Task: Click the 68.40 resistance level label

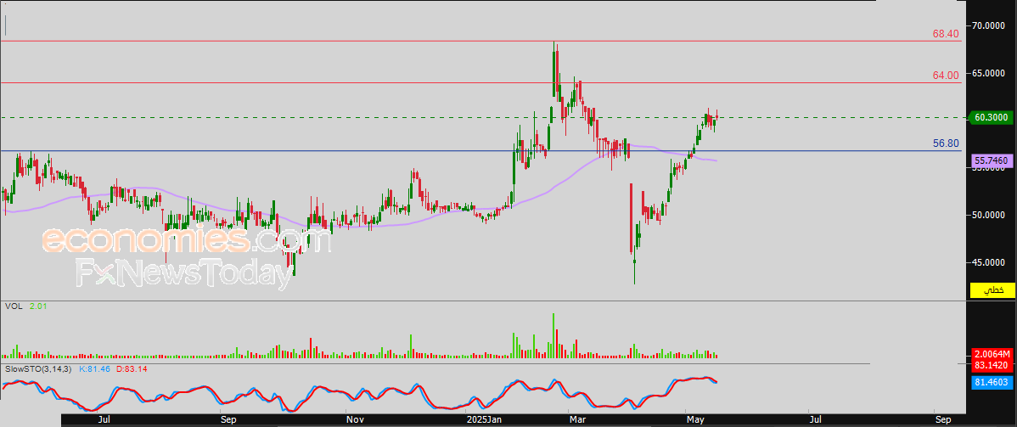Action: point(946,34)
